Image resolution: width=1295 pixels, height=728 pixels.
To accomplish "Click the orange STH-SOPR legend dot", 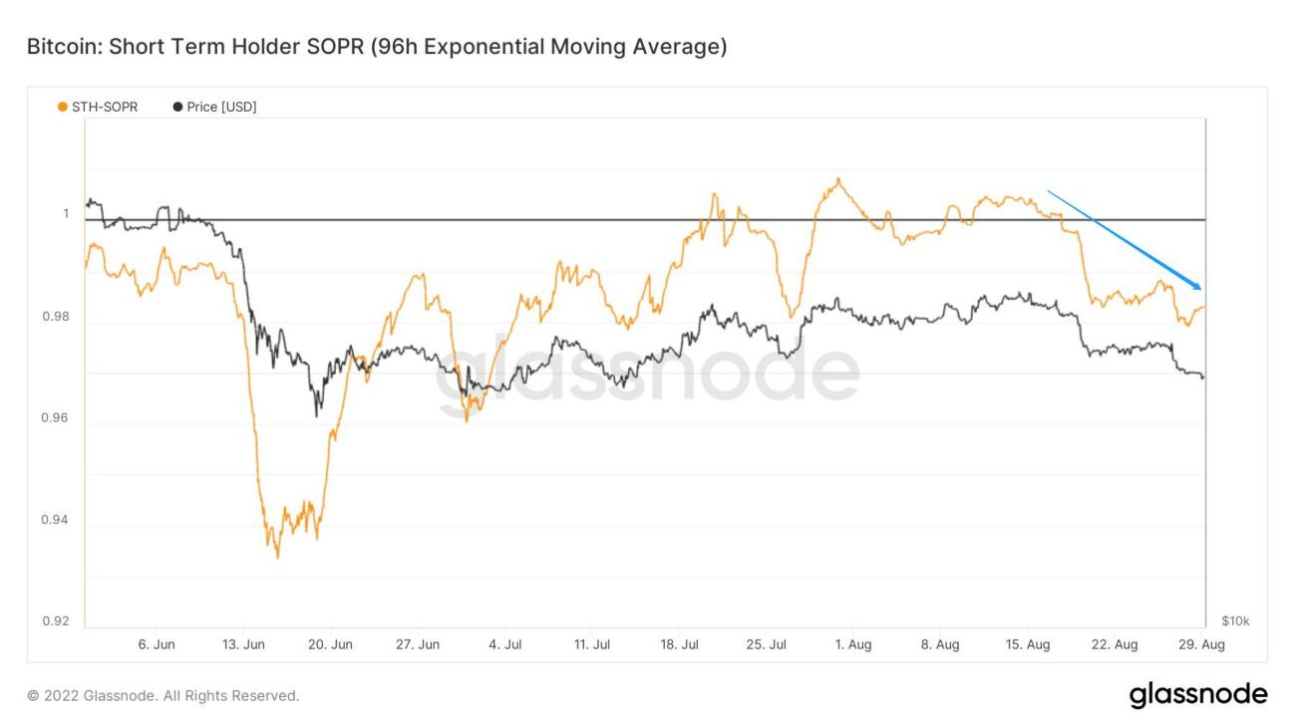I will pos(64,107).
